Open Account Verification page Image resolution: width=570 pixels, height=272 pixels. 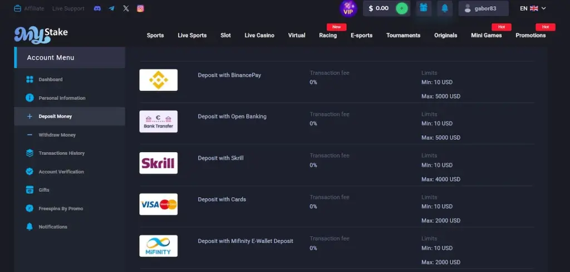pyautogui.click(x=61, y=172)
